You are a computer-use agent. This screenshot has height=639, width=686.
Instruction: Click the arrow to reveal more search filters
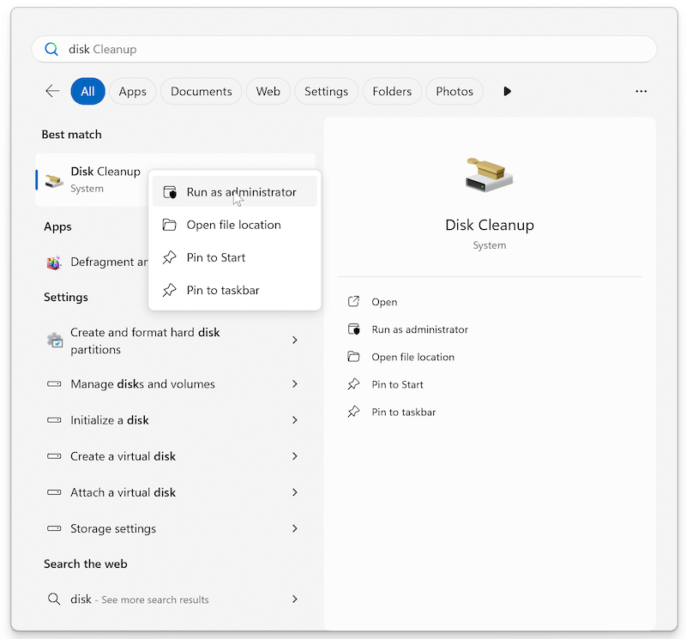(508, 91)
